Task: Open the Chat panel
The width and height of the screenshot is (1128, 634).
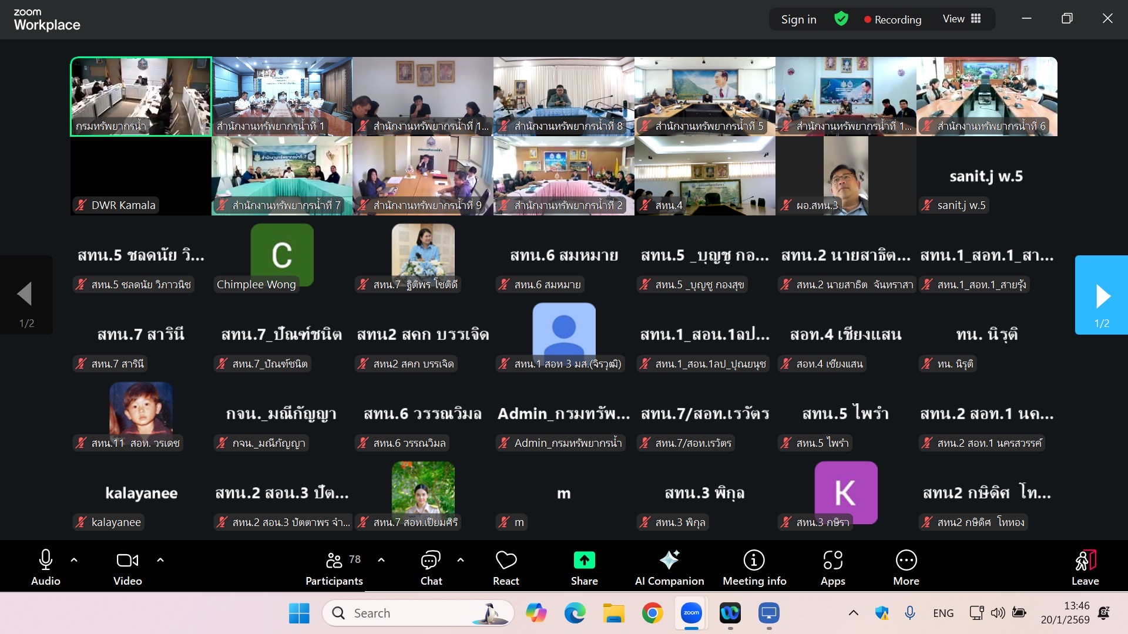Action: [x=431, y=561]
